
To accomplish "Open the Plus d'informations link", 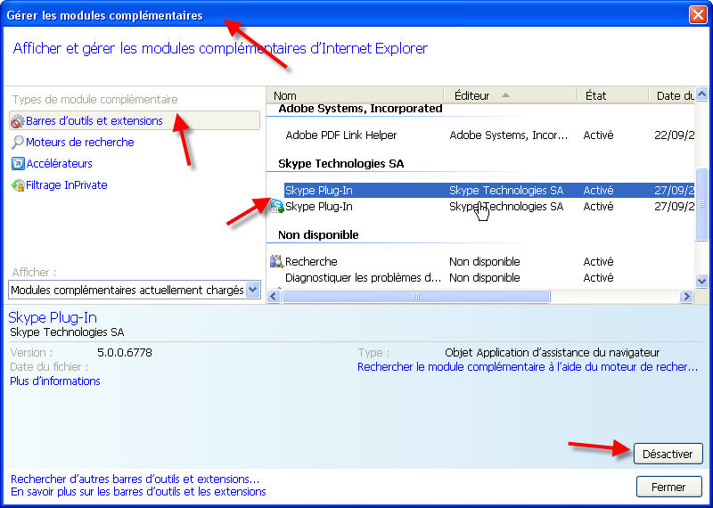I will click(55, 381).
